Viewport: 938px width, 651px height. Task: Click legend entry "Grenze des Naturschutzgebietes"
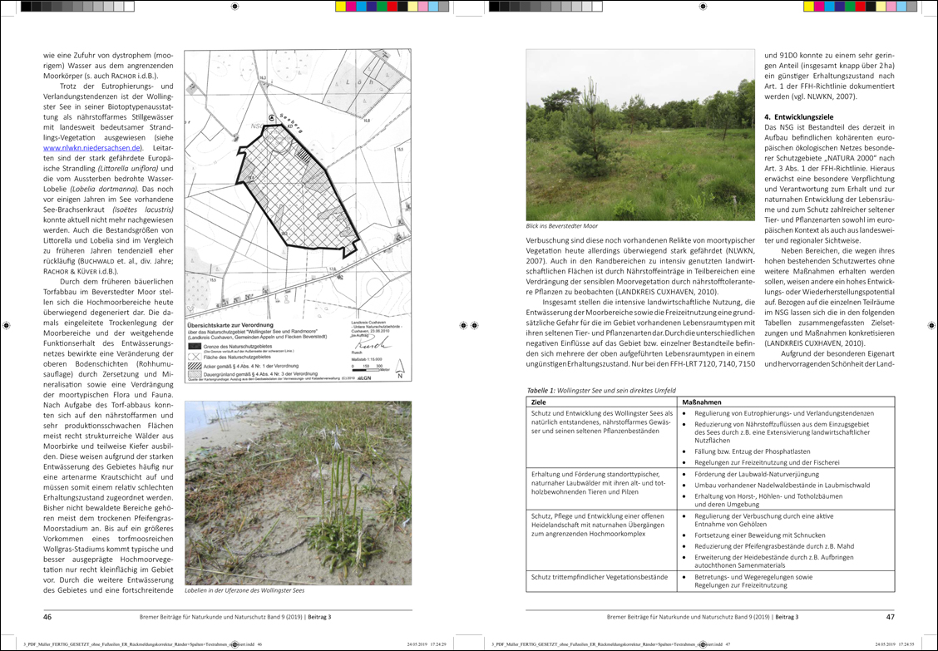click(239, 346)
